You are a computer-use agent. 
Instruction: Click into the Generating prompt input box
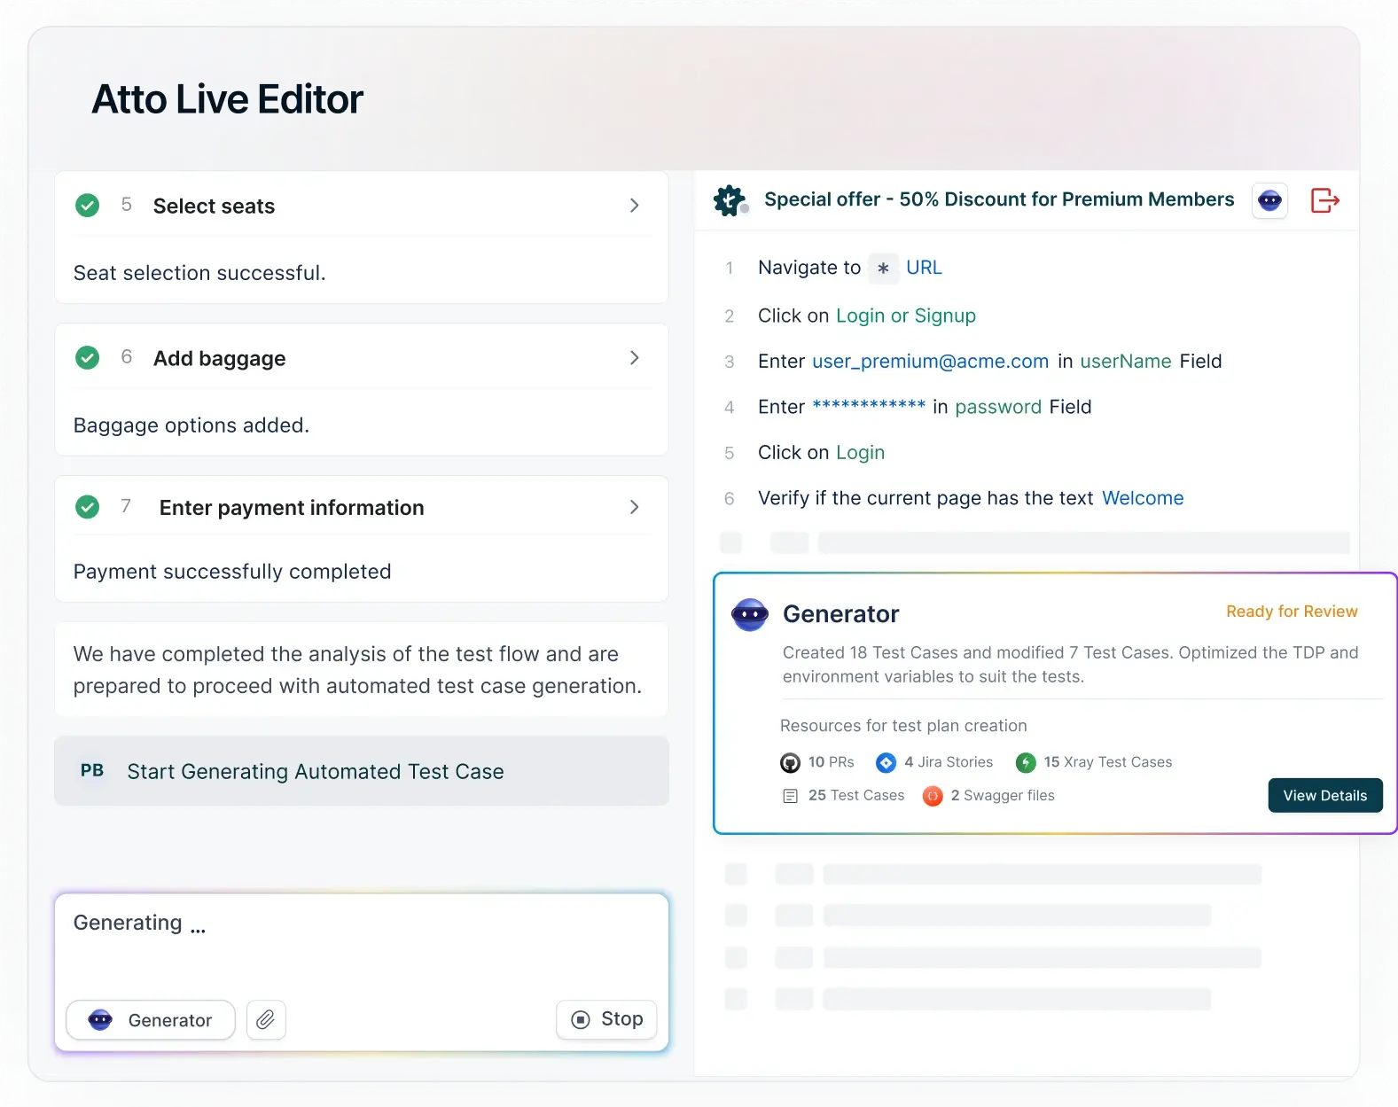[x=362, y=944]
